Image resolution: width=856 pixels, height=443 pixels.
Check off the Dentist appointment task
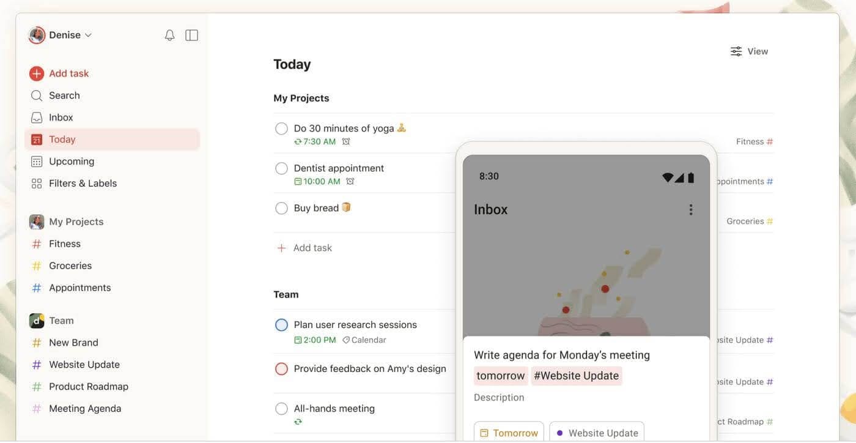click(x=281, y=168)
